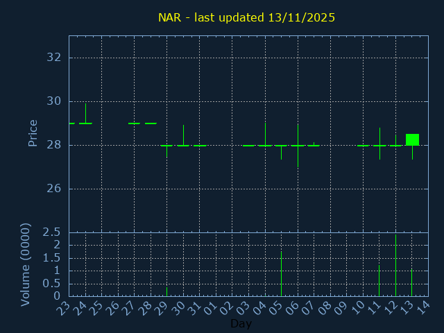Select the large green candle body on day 13
This screenshot has width=444, height=333.
click(x=412, y=139)
